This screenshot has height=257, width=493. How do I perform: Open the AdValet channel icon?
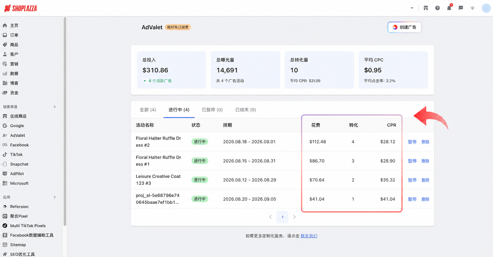pos(5,136)
